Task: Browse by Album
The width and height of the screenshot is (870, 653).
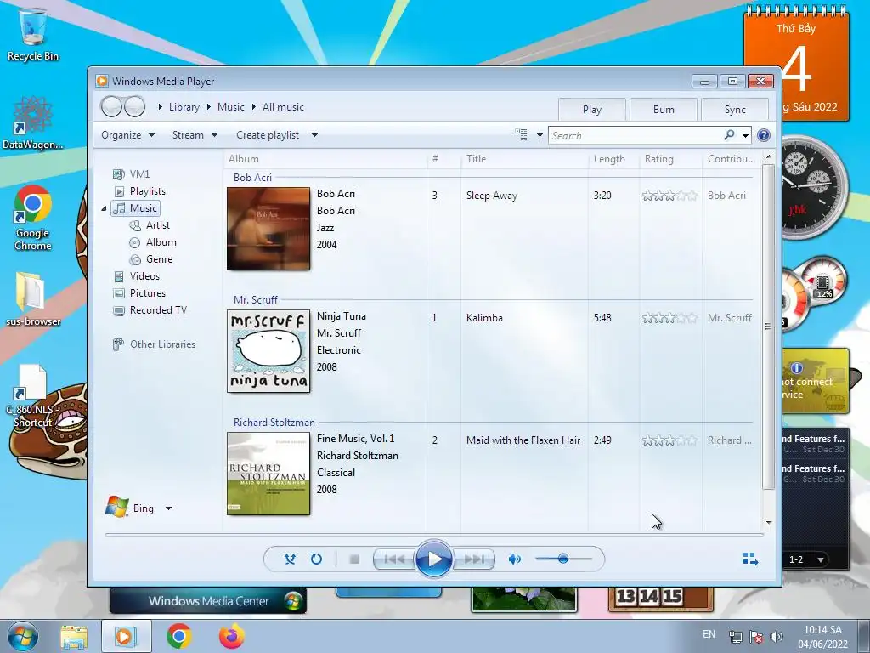Action: pos(153,242)
